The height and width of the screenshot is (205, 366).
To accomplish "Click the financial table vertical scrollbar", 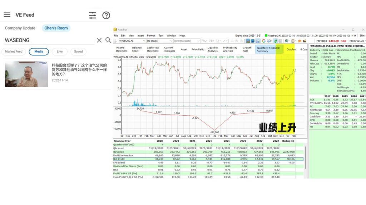I will [305, 157].
